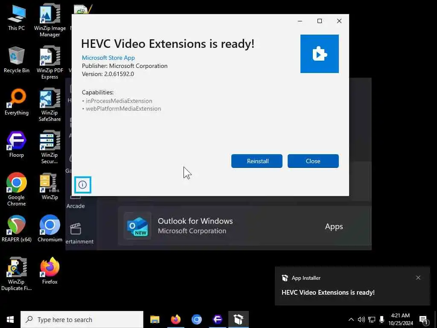Show hidden system tray icons
Viewport: 437px width, 328px height.
pyautogui.click(x=351, y=319)
